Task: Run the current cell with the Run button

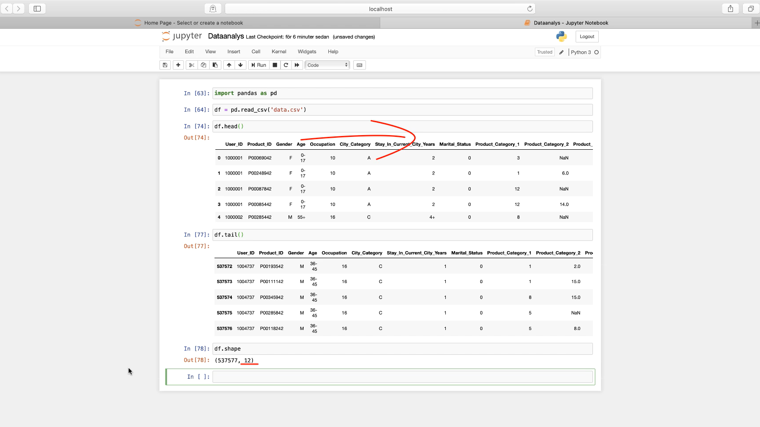Action: point(258,65)
